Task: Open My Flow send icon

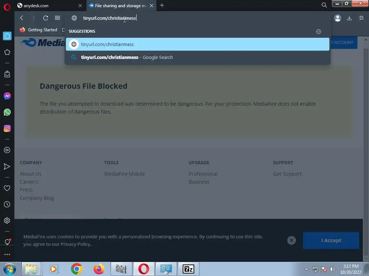Action: [x=7, y=166]
